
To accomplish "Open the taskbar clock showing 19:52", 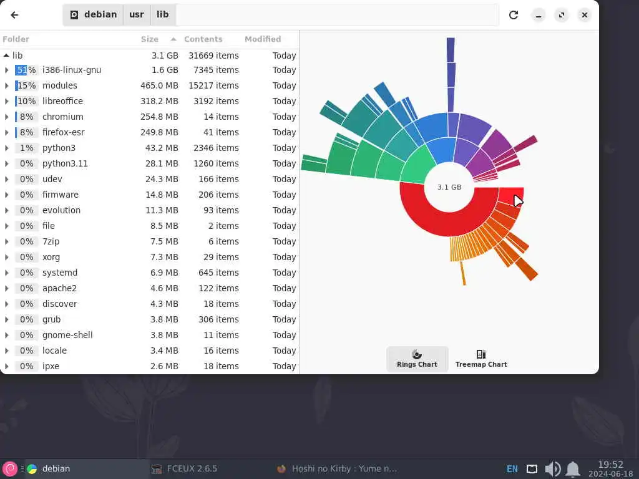I will click(x=610, y=469).
